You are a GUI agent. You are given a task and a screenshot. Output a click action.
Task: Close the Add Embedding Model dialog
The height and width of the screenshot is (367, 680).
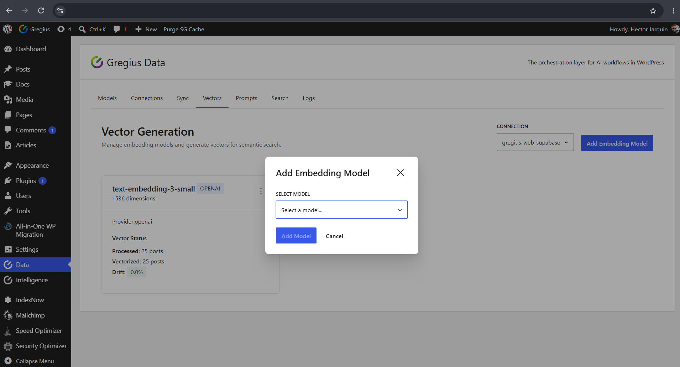click(401, 173)
